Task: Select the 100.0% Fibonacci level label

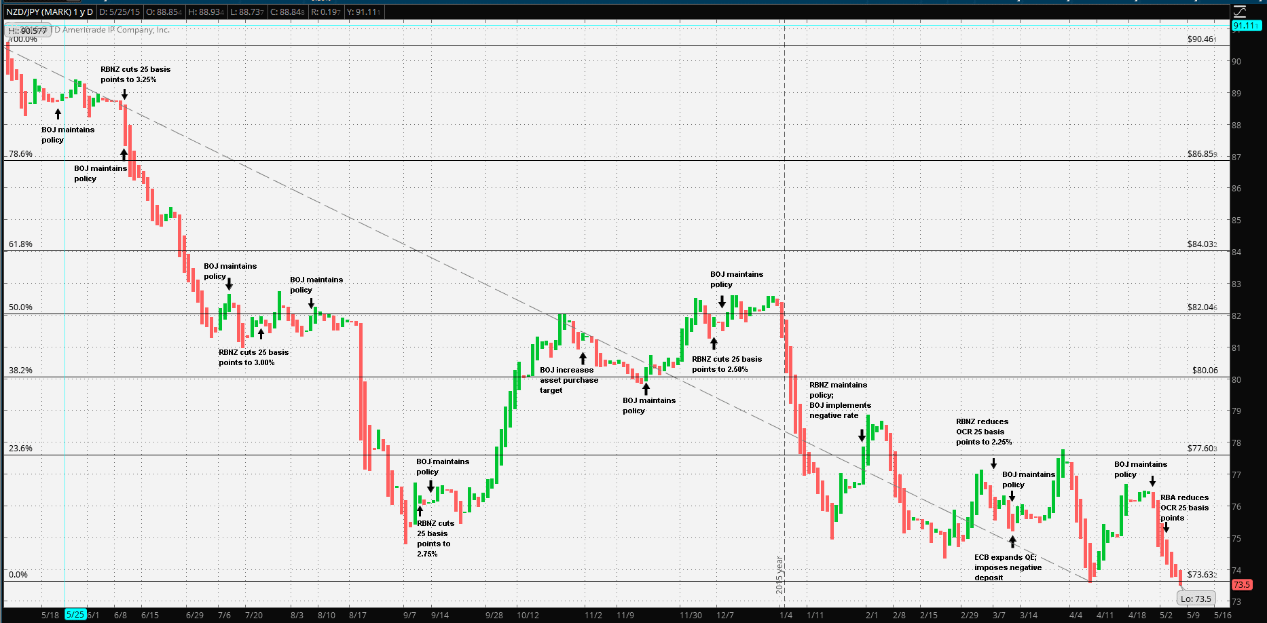Action: point(22,39)
